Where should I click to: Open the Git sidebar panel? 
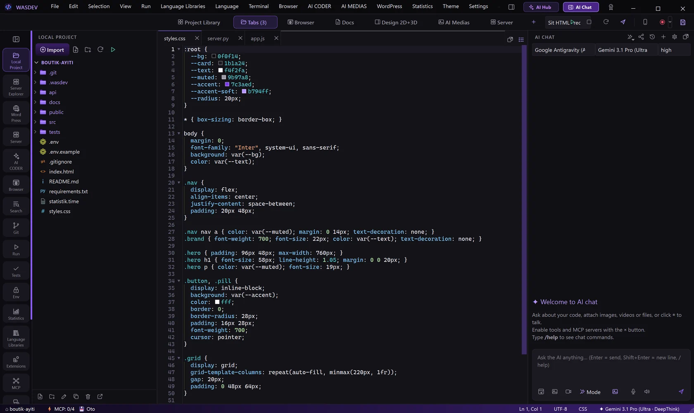tap(16, 228)
